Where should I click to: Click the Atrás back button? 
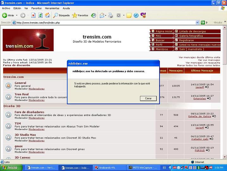(8, 15)
